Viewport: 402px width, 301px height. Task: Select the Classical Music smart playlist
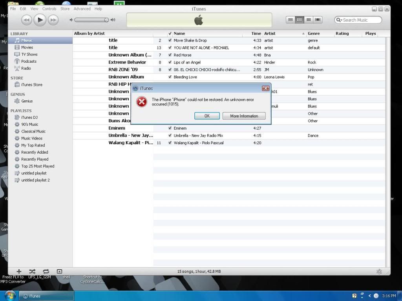(x=40, y=131)
